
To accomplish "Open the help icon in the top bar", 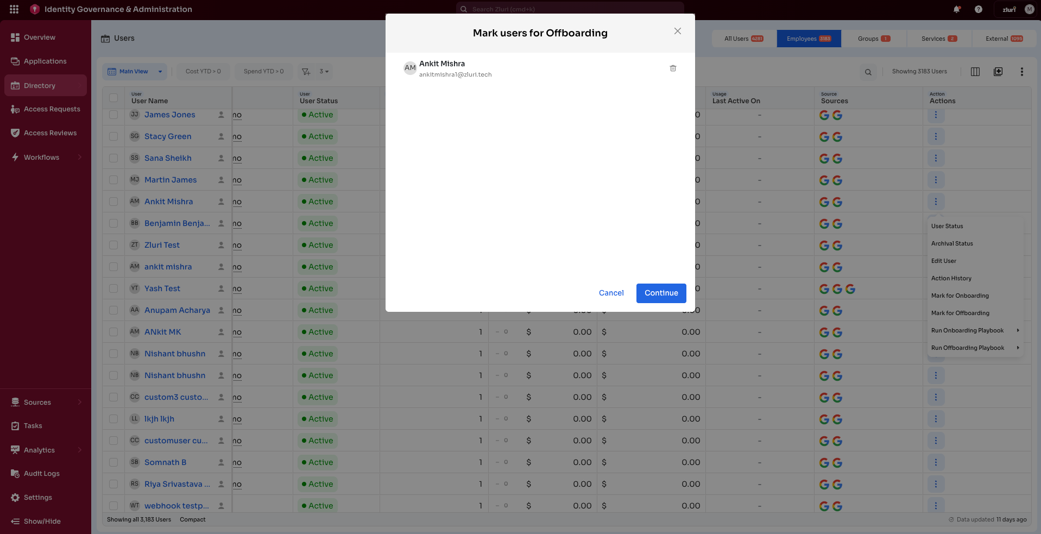I will tap(979, 9).
